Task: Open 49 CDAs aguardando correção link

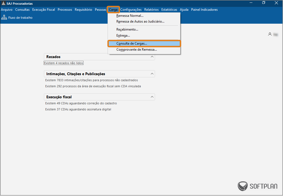Action: point(81,103)
